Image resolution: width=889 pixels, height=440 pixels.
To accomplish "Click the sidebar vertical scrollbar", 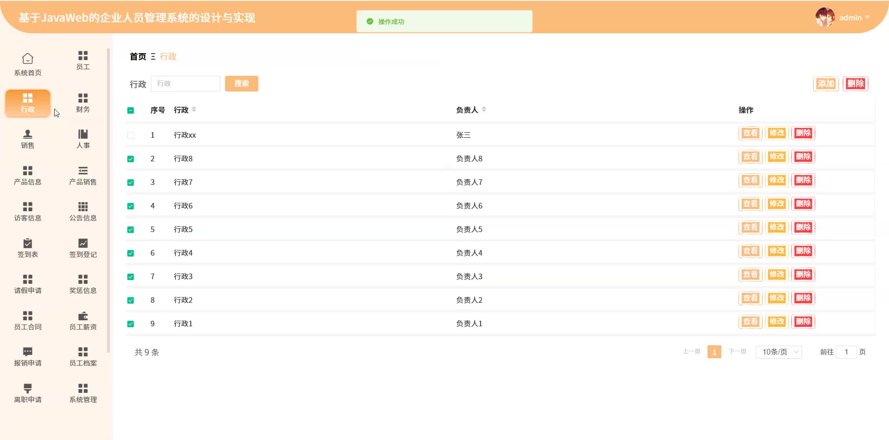I will [x=108, y=200].
